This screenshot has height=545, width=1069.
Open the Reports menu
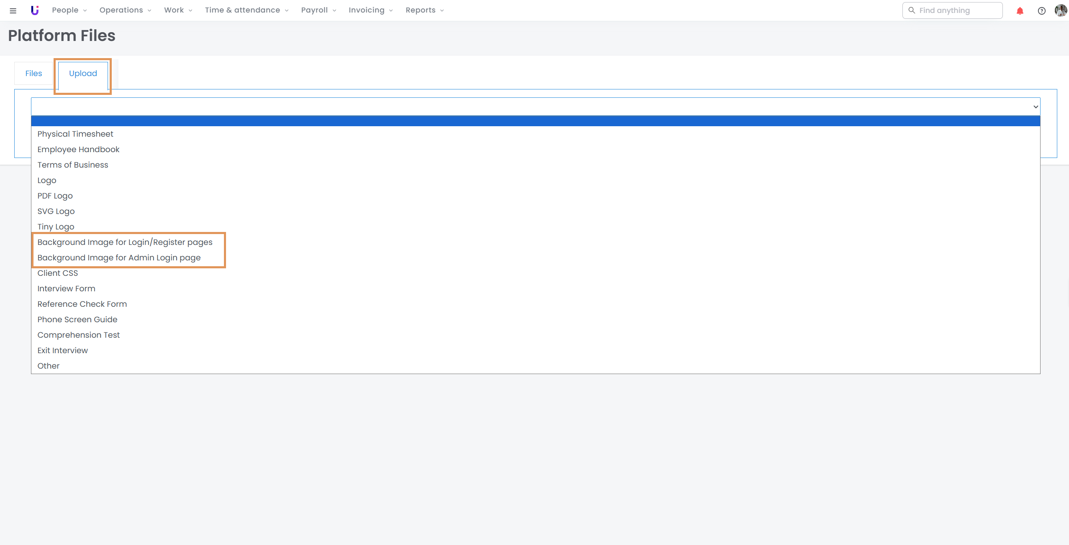click(x=424, y=10)
